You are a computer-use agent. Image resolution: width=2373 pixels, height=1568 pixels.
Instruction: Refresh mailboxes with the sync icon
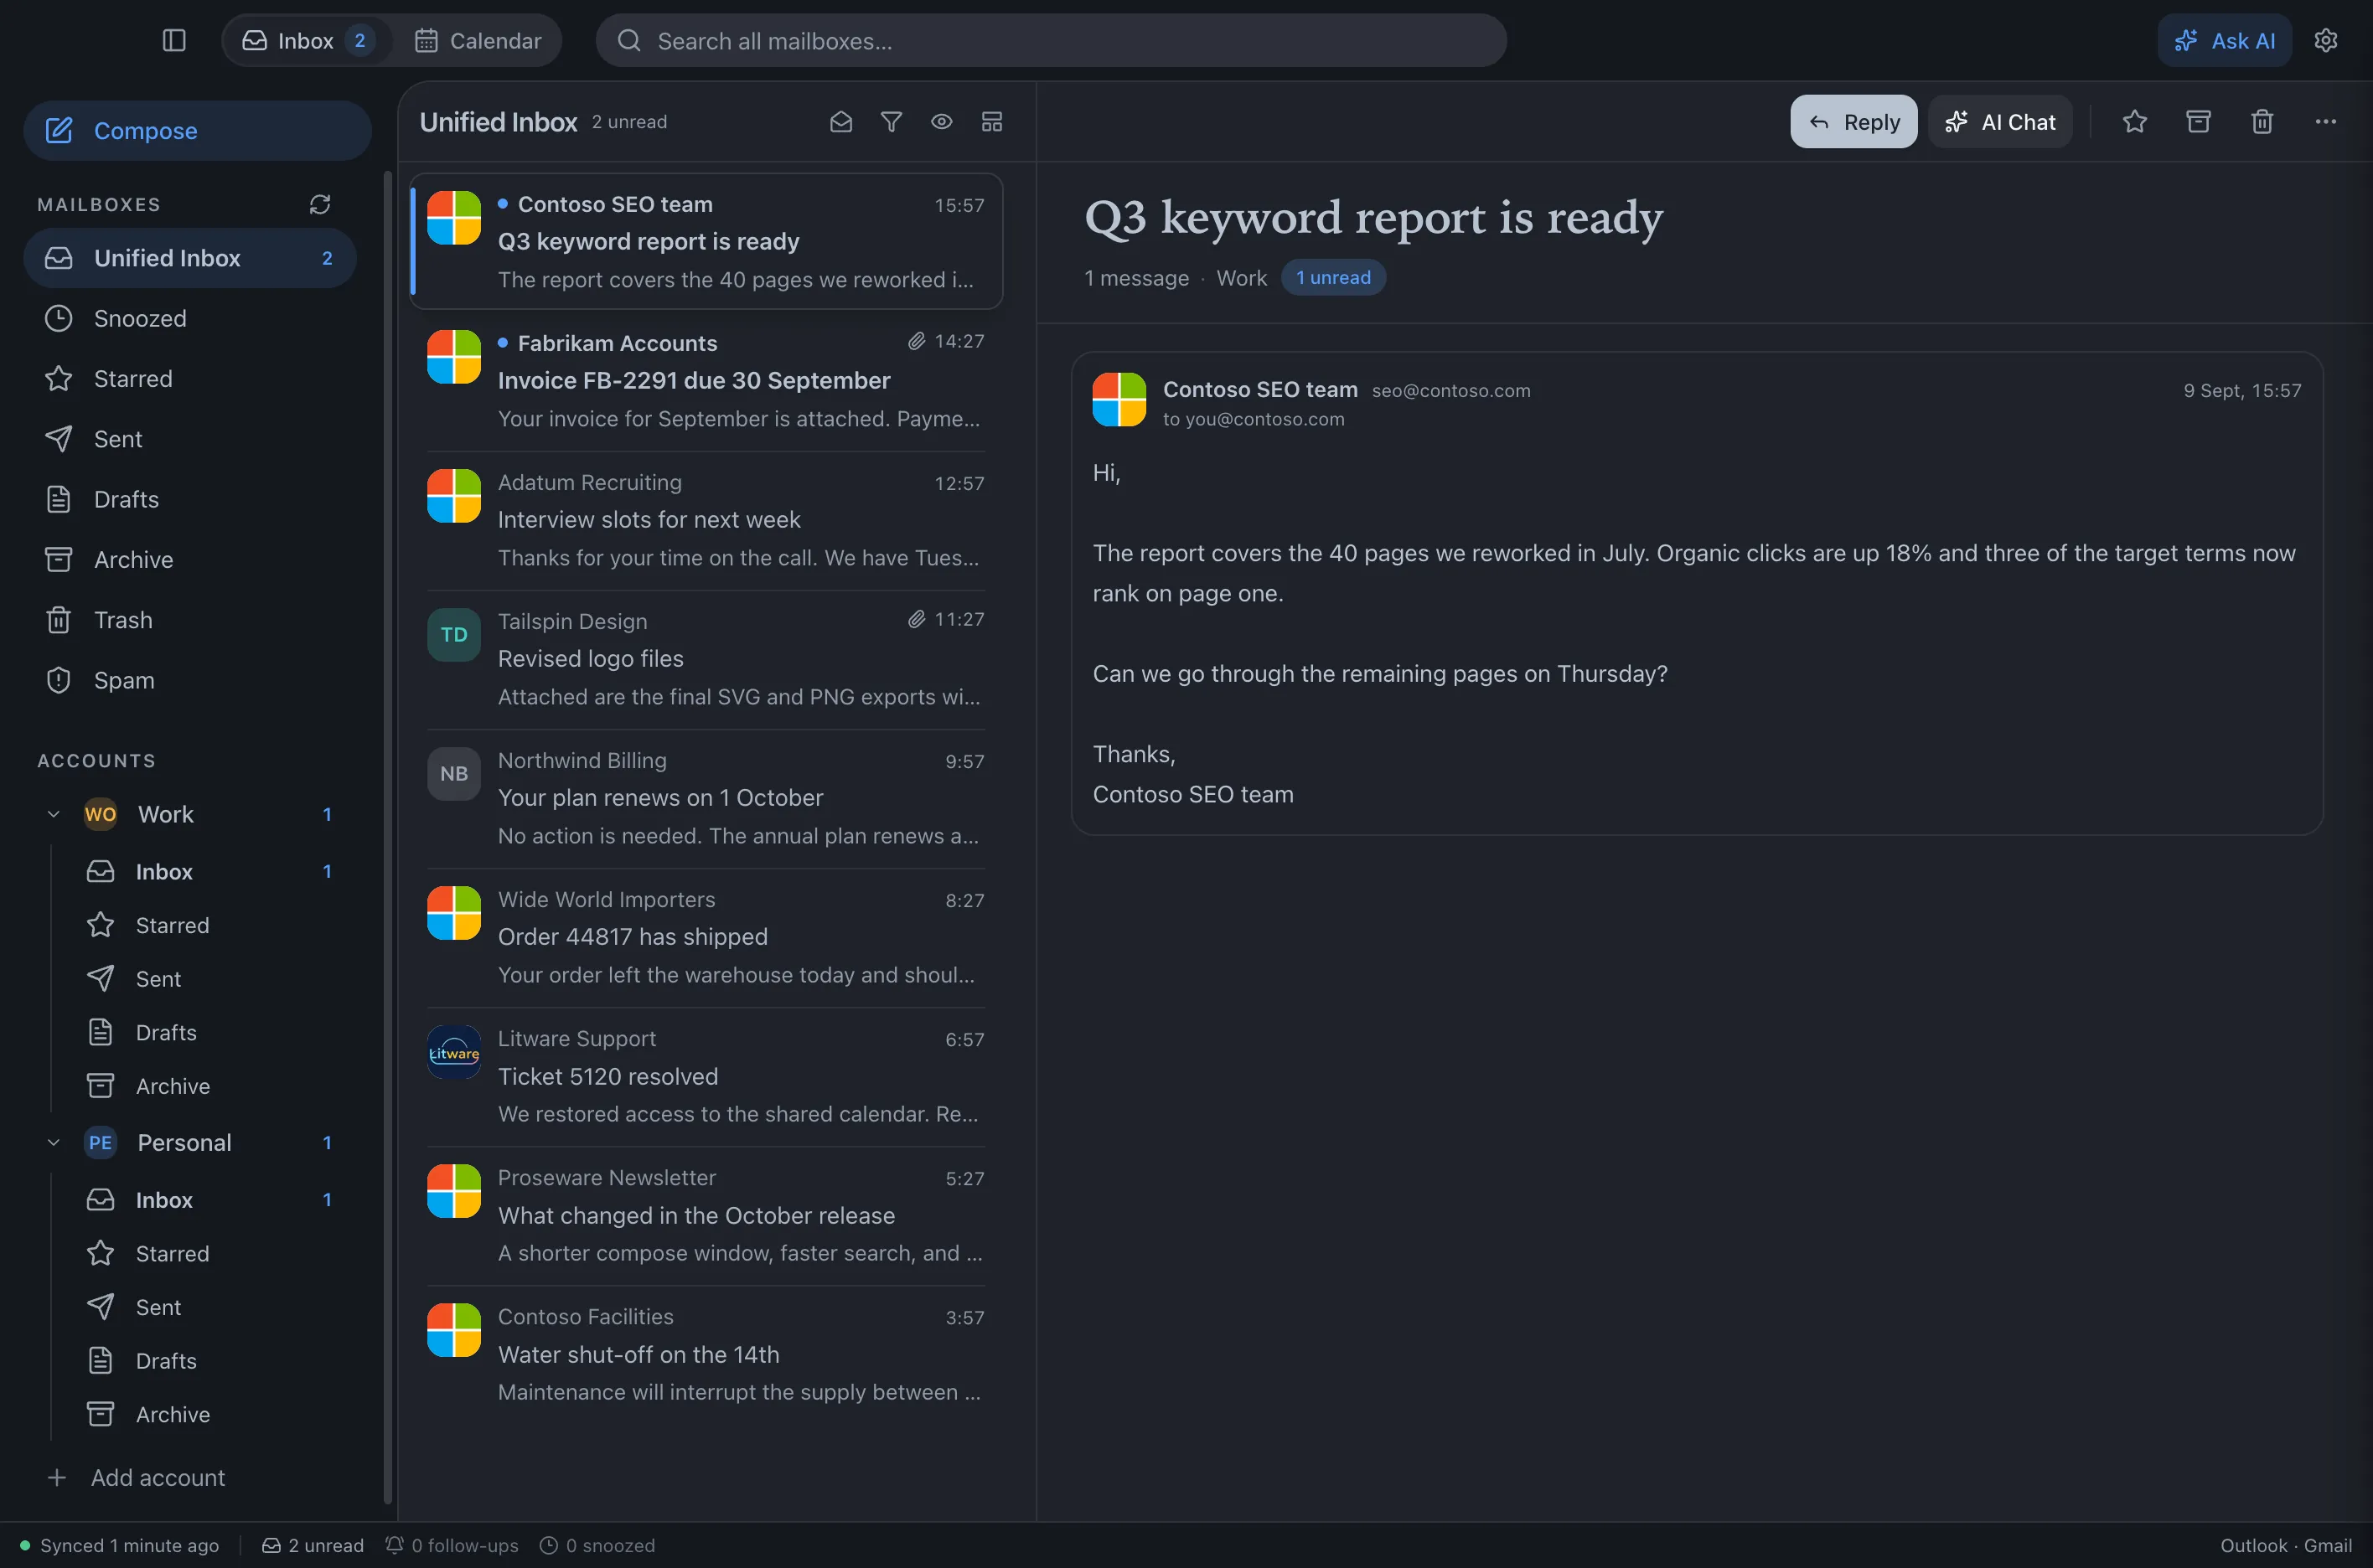(320, 204)
